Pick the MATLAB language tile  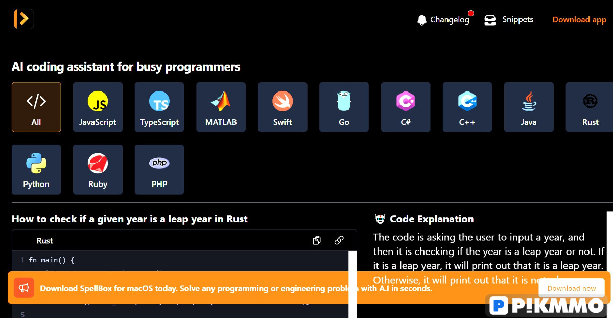(x=221, y=107)
